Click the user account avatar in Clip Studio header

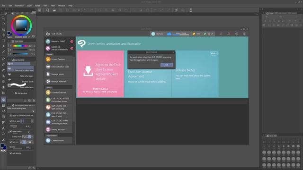[x=153, y=34]
